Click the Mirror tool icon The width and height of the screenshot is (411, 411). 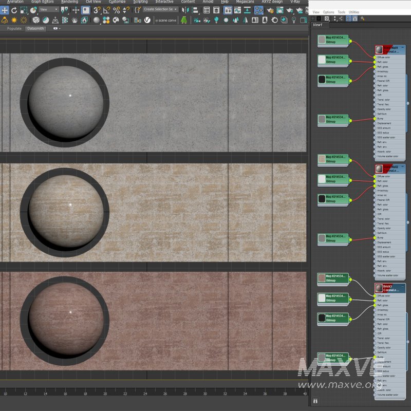[185, 10]
